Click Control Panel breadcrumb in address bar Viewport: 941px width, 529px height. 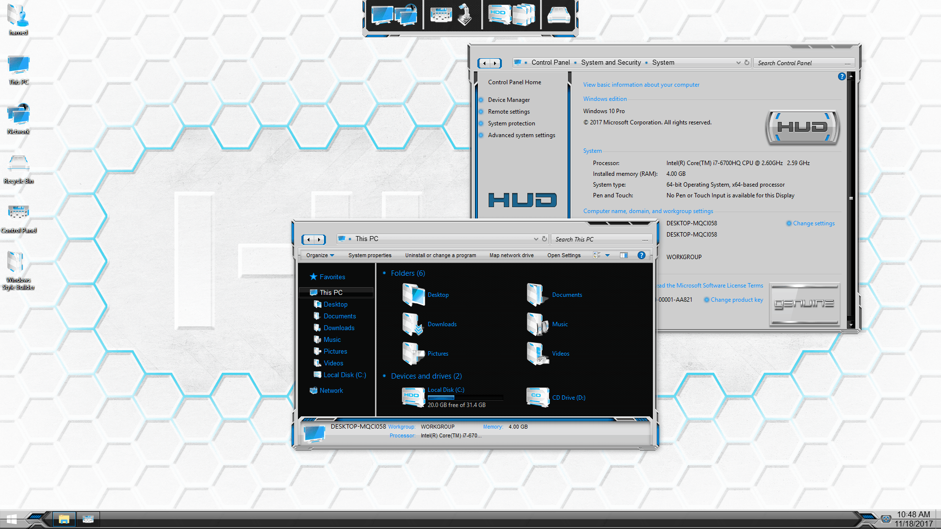coord(550,63)
